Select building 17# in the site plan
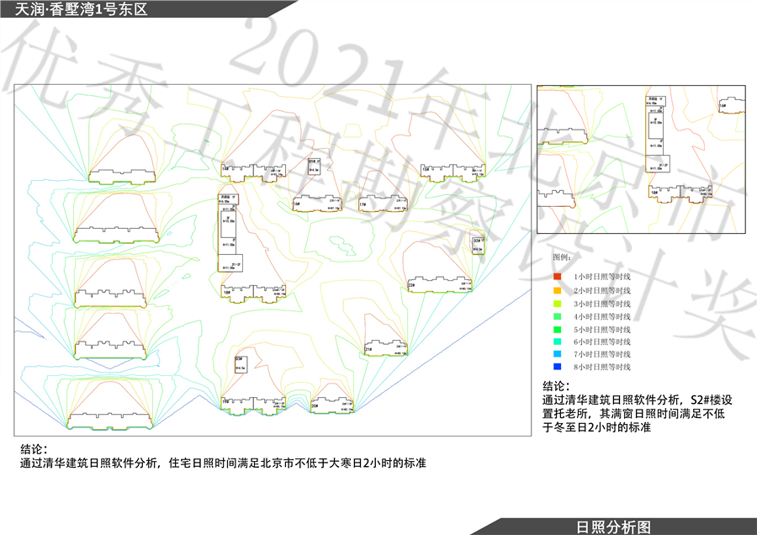 pos(384,204)
